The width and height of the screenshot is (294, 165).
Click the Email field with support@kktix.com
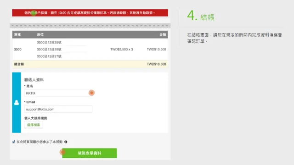click(58, 109)
